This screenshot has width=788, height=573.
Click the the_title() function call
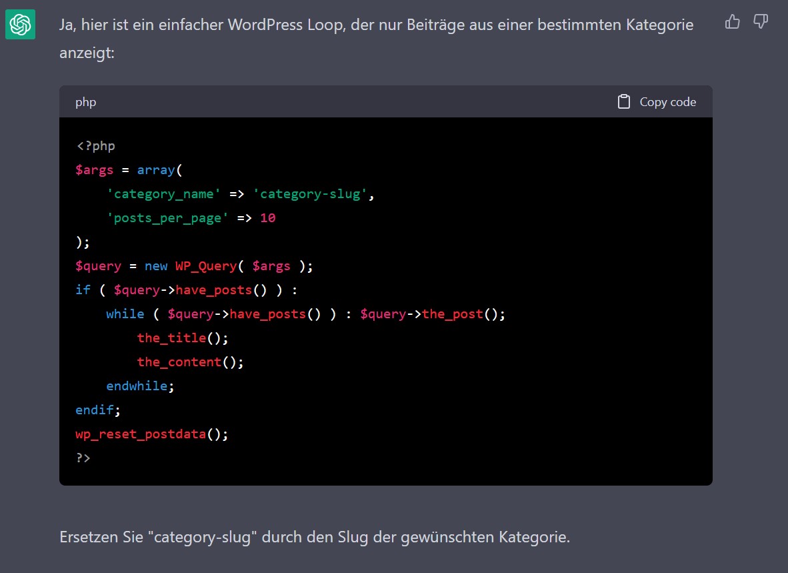click(x=182, y=338)
